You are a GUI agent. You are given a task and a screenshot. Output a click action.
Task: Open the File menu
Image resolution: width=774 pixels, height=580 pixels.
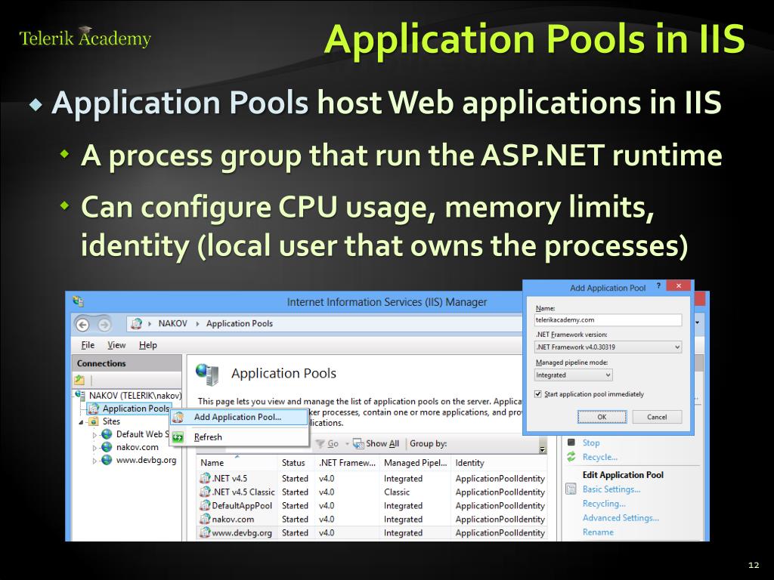(x=88, y=345)
